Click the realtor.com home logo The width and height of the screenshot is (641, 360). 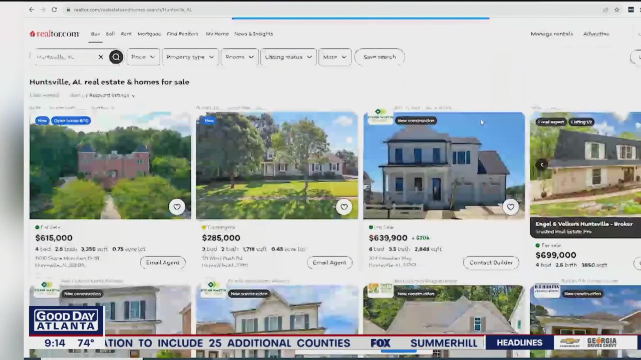(x=54, y=33)
